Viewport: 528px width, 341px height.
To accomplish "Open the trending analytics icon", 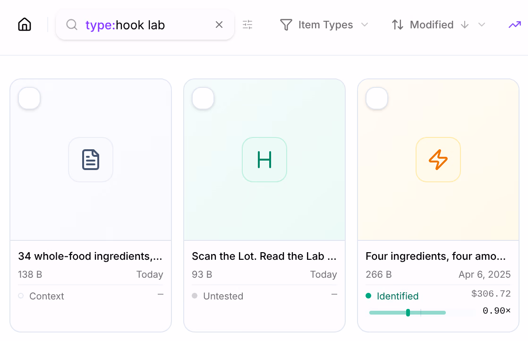I will pyautogui.click(x=514, y=25).
